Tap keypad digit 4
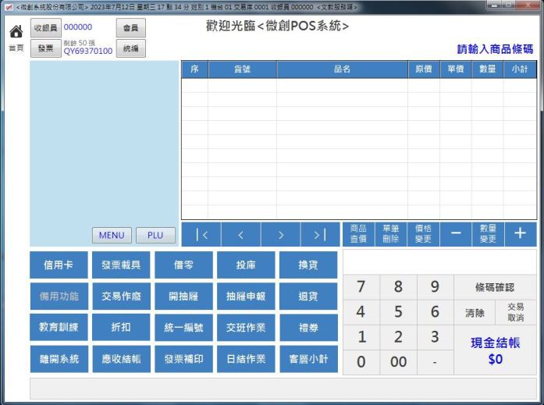Screen dimensions: 544x405 click(x=361, y=312)
